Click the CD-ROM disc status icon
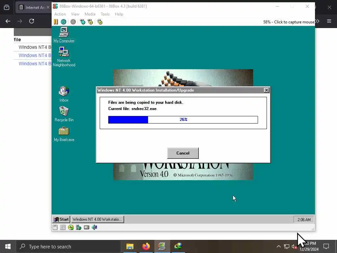The width and height of the screenshot is (337, 253). point(71,227)
